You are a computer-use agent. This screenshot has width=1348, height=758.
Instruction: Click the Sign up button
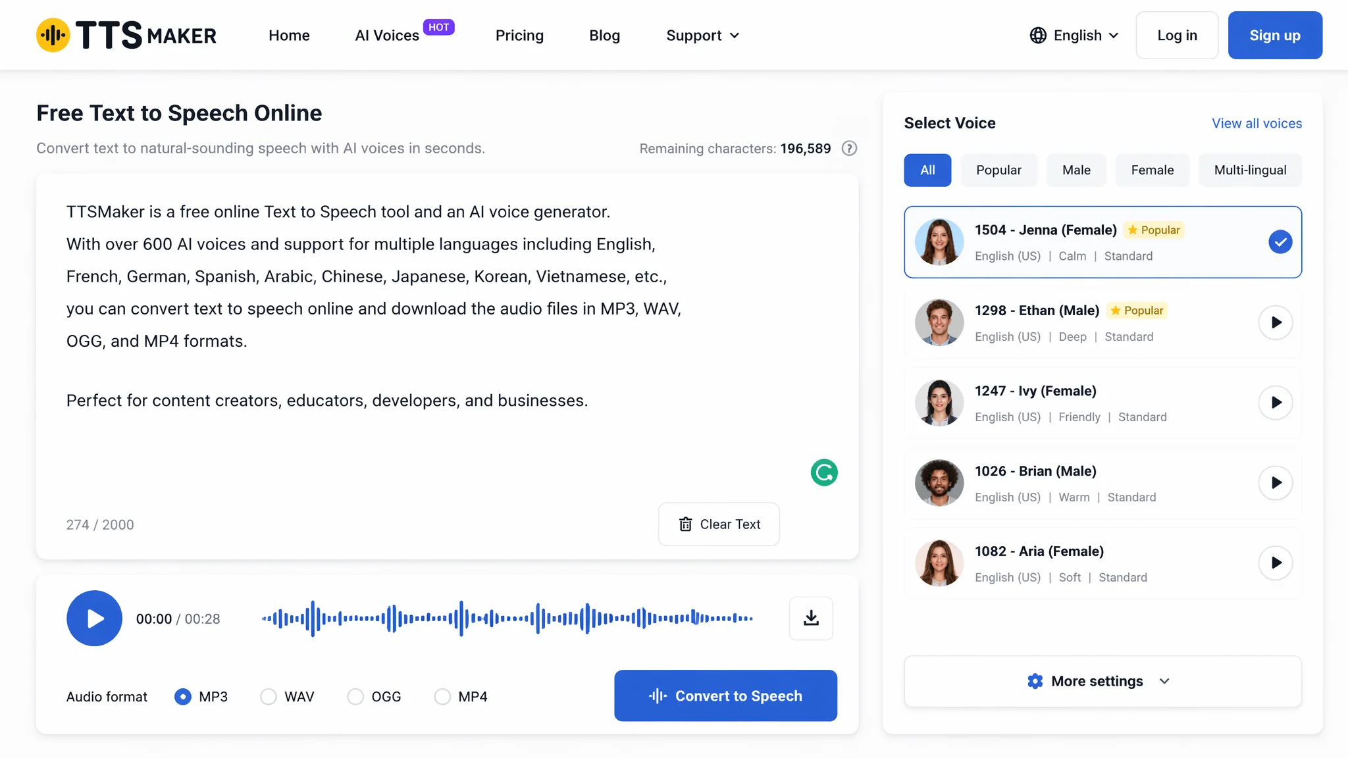pyautogui.click(x=1275, y=36)
